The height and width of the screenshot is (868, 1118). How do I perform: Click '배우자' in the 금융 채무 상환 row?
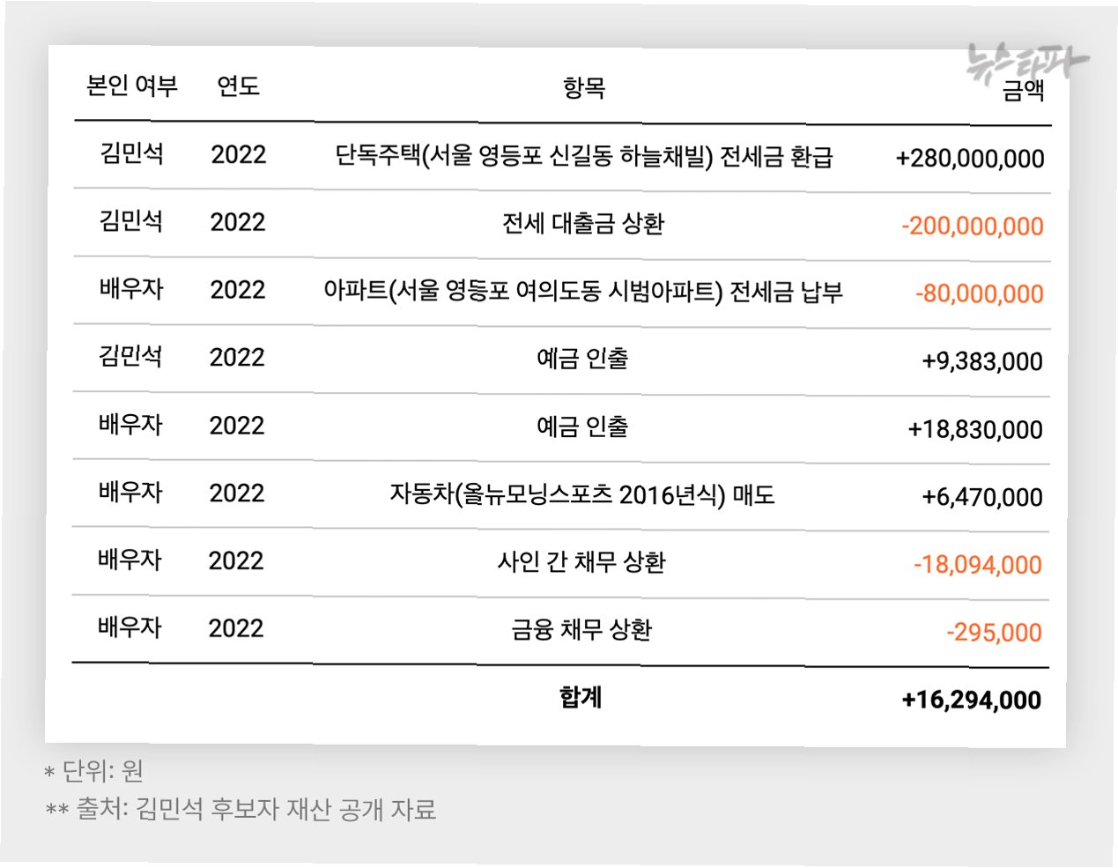coord(130,627)
